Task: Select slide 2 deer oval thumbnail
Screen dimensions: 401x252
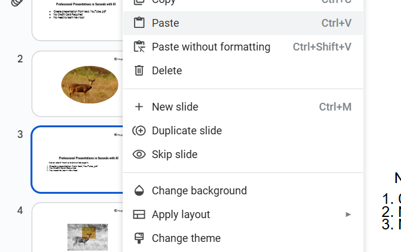Action: pos(77,84)
